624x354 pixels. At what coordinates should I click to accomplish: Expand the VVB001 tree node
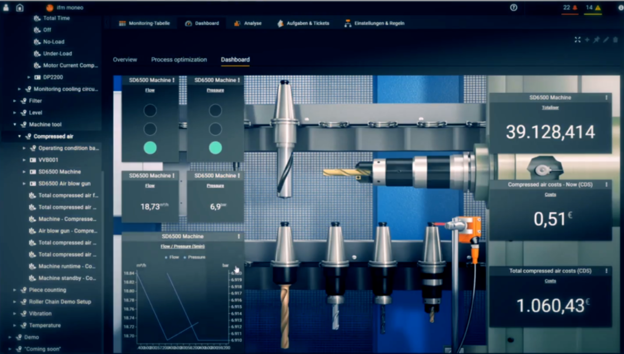(24, 160)
